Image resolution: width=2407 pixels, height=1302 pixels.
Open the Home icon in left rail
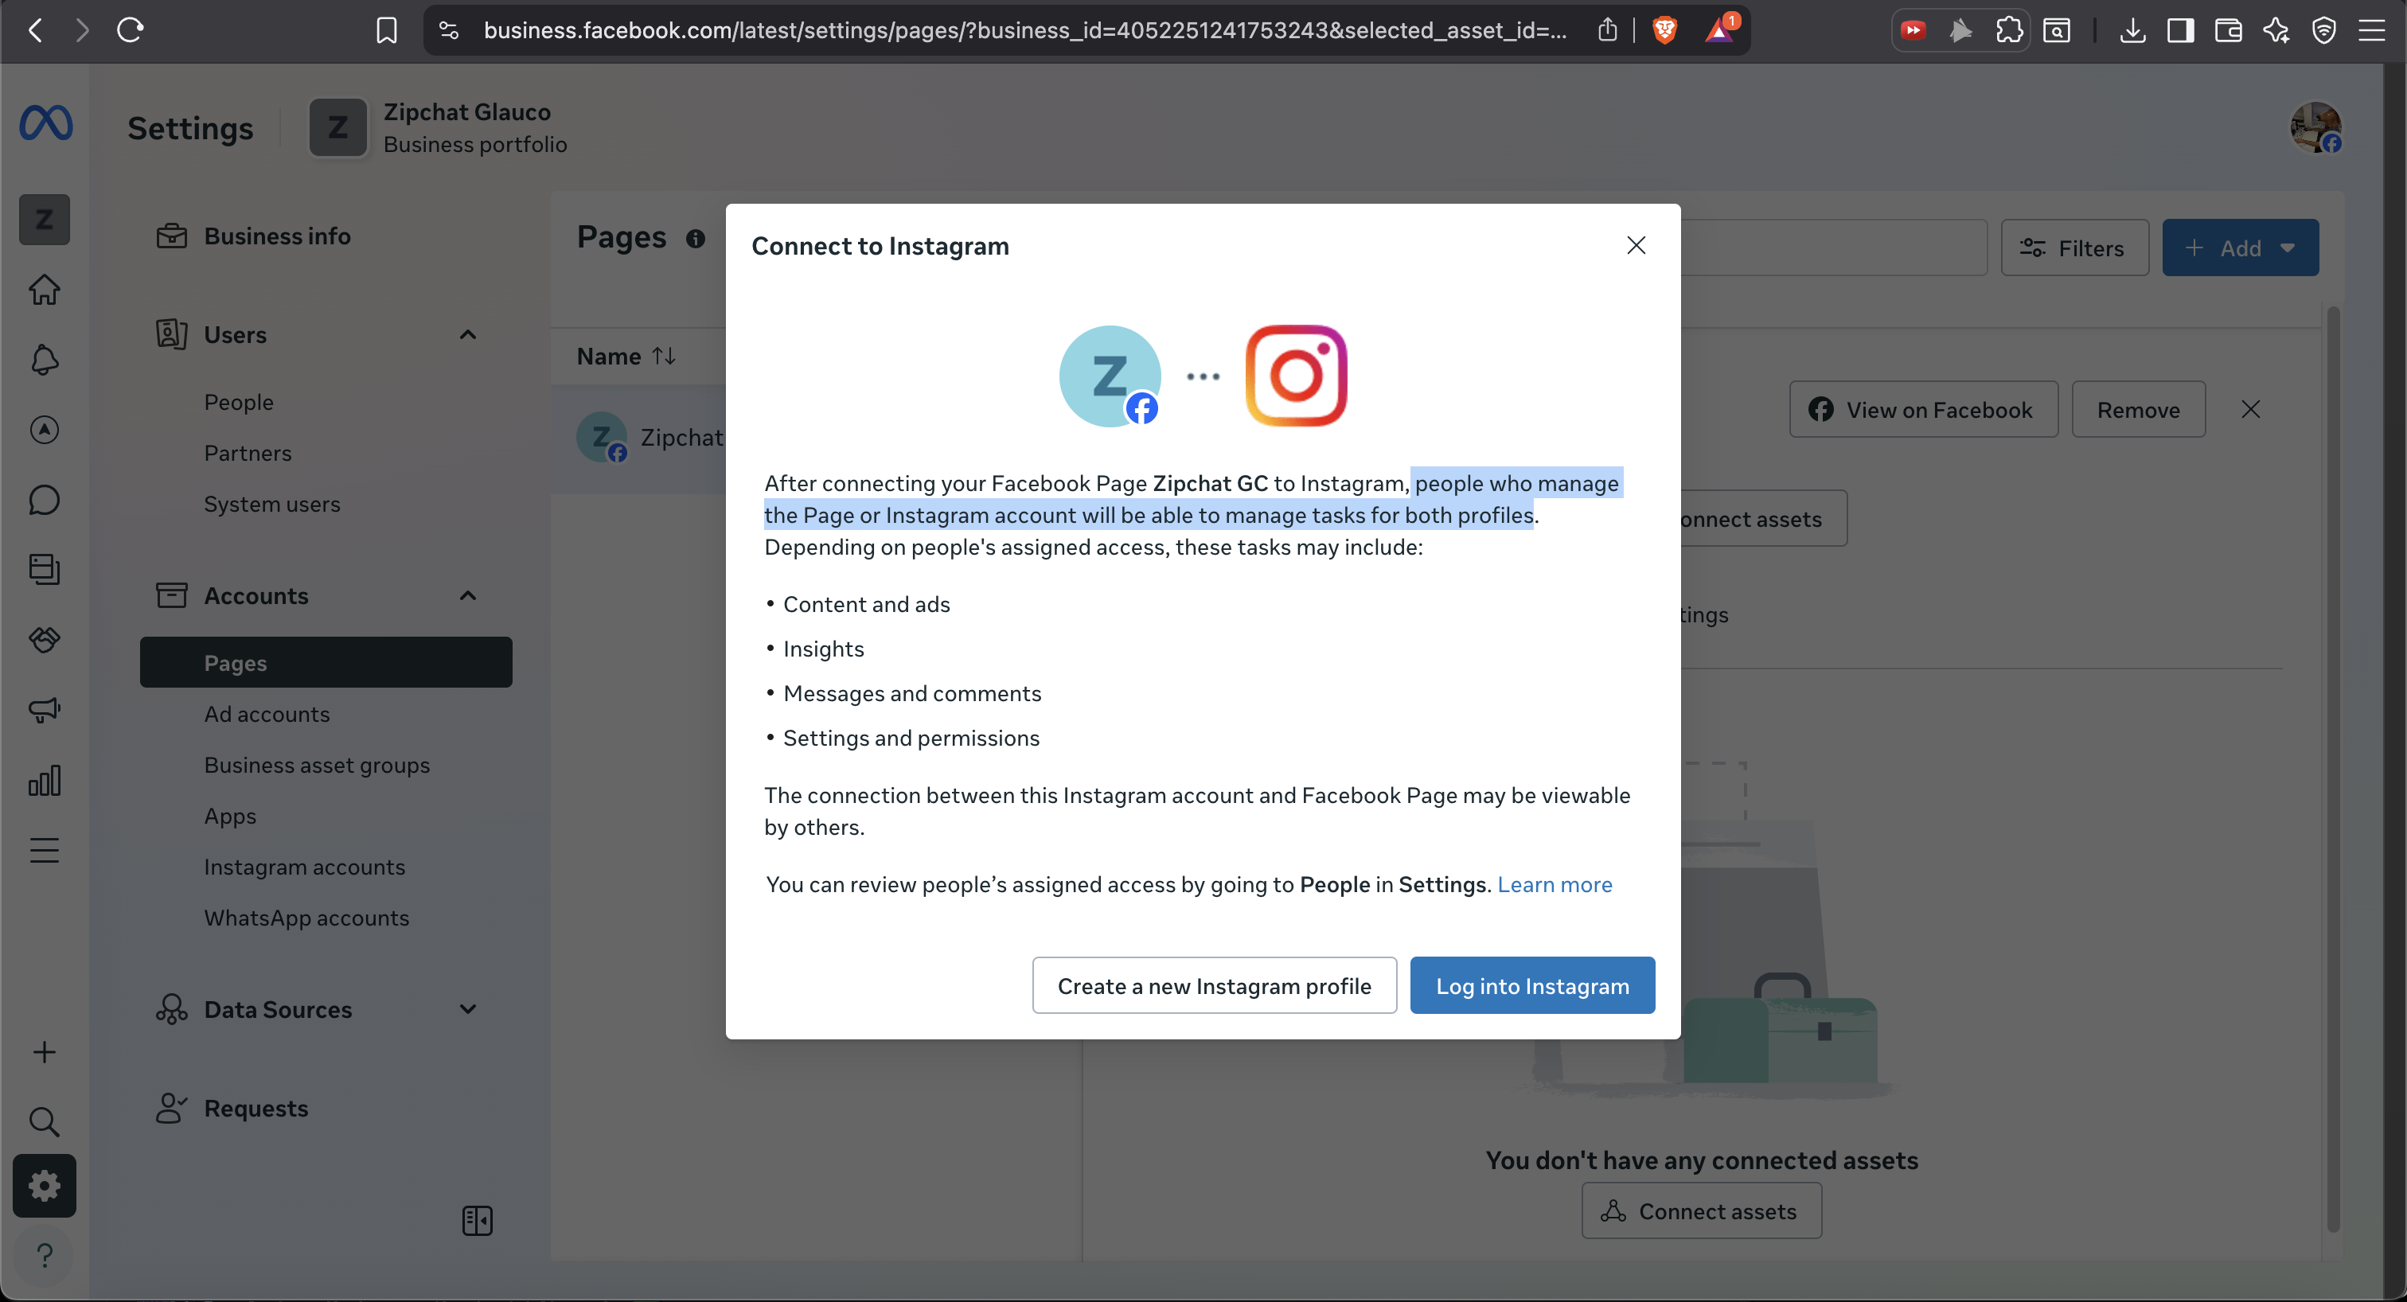44,290
